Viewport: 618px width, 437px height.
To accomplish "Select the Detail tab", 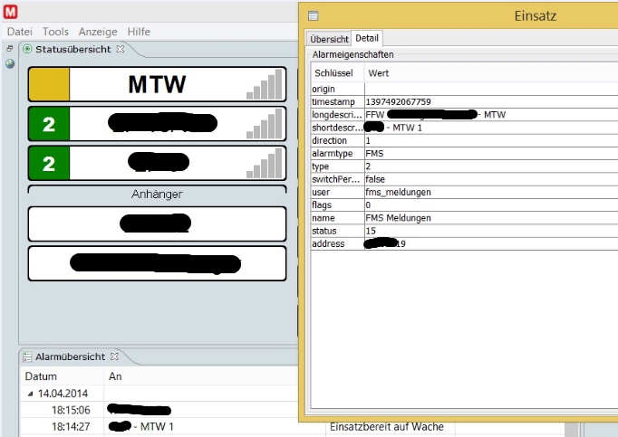I will [367, 38].
